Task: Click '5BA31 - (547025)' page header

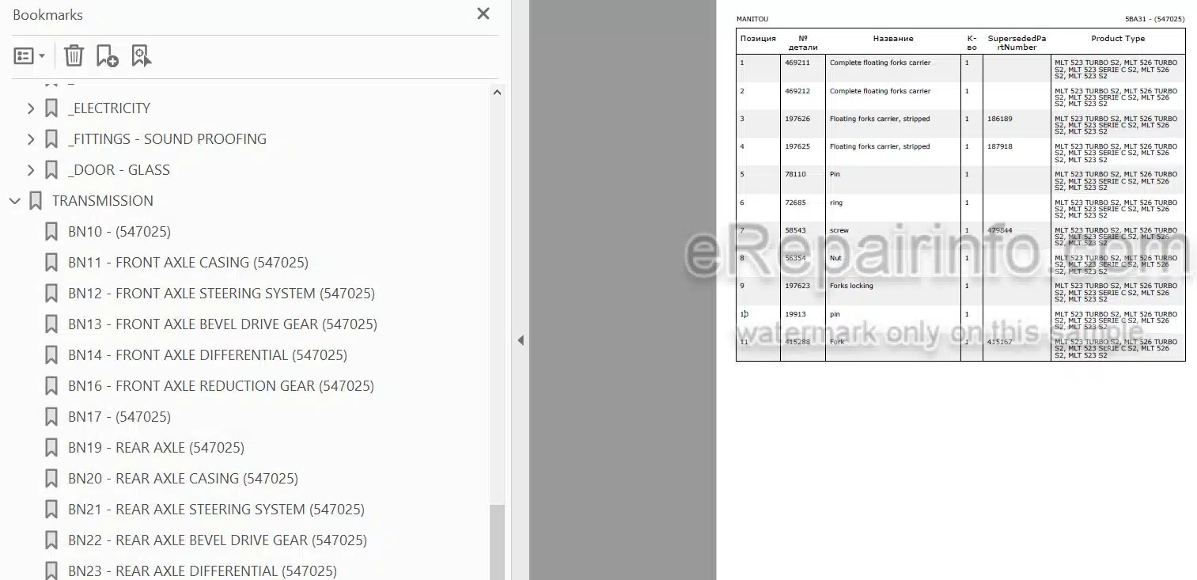Action: (1155, 19)
